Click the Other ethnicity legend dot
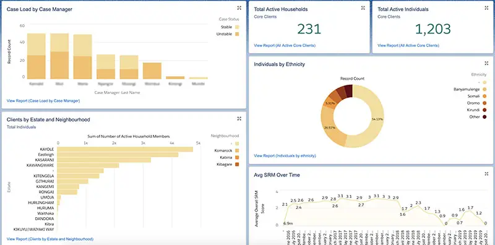Image resolution: width=495 pixels, height=245 pixels. click(484, 117)
